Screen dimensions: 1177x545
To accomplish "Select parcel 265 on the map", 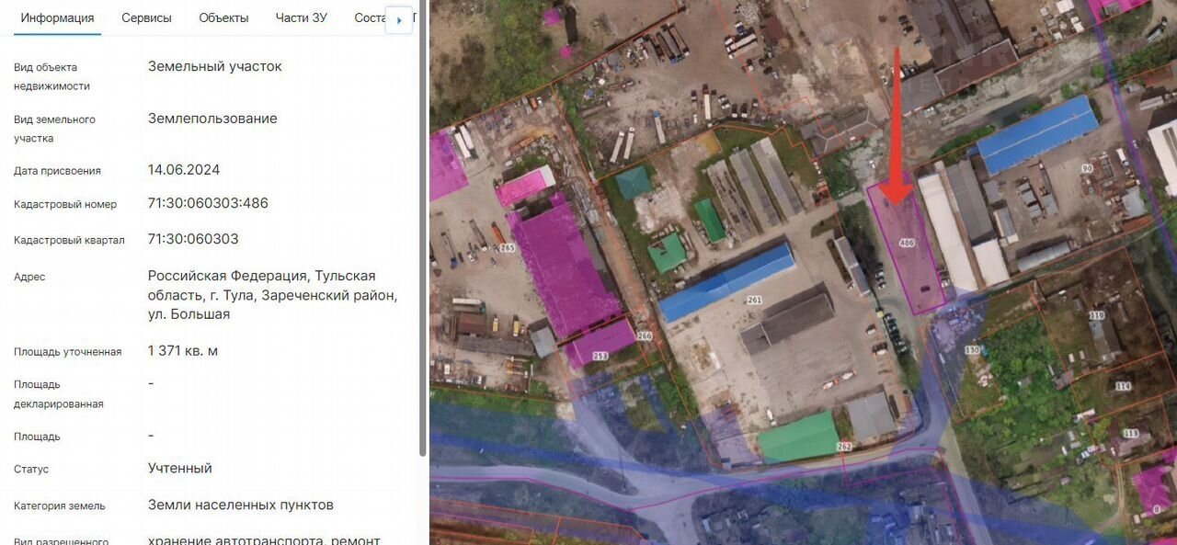I will pos(508,248).
